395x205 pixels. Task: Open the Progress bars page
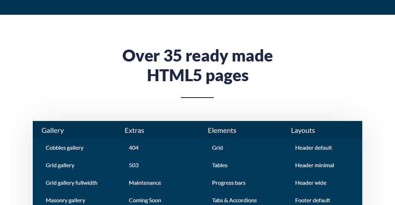click(x=228, y=183)
